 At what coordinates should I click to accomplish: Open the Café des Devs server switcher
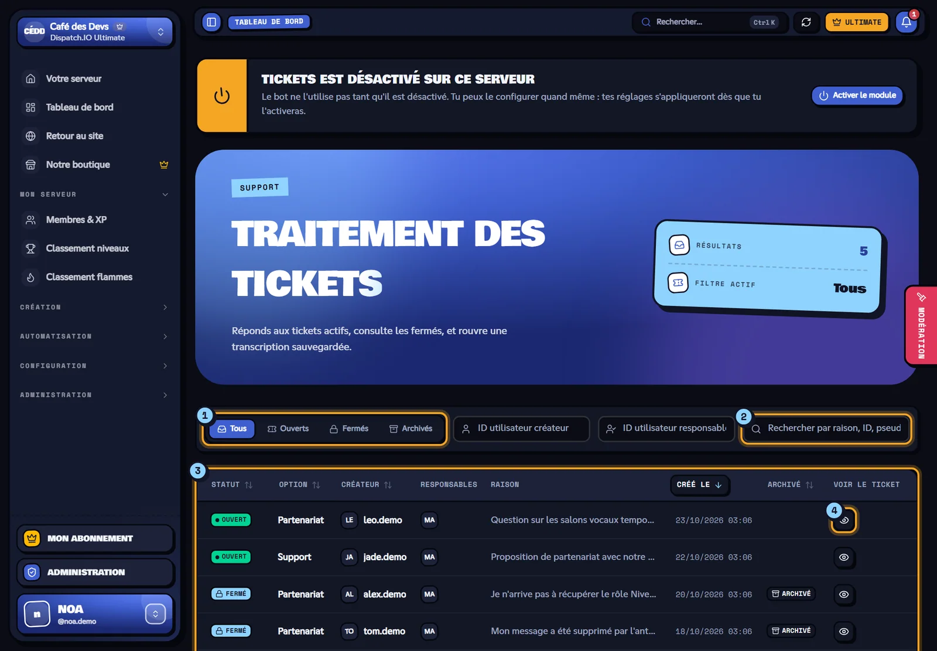point(95,32)
